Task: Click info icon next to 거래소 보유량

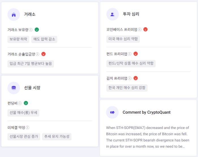Action: tap(31, 29)
